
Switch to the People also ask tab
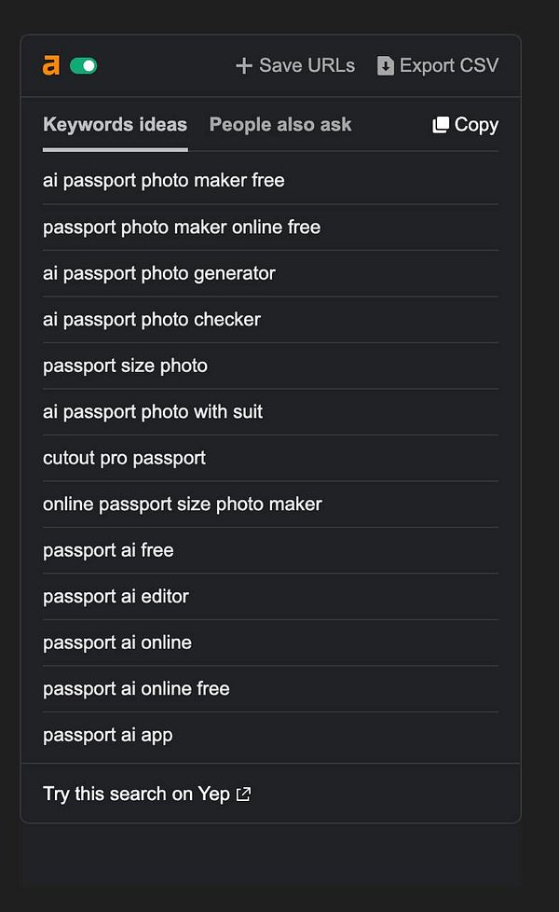(x=279, y=124)
